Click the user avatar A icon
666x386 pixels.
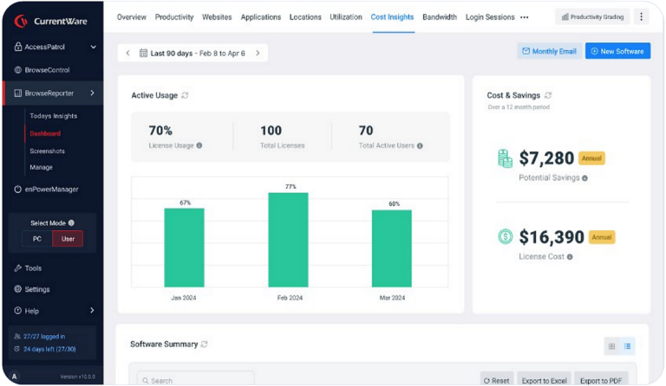click(14, 376)
